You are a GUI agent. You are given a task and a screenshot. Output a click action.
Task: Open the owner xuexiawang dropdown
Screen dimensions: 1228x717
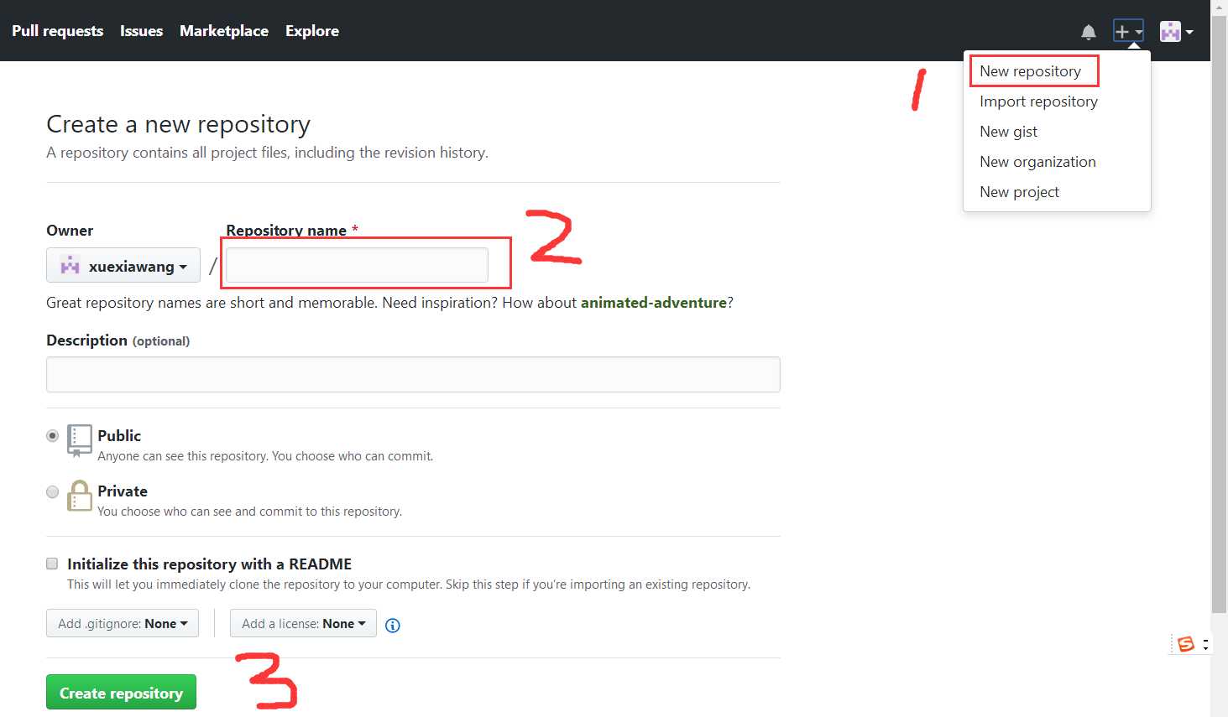(123, 266)
